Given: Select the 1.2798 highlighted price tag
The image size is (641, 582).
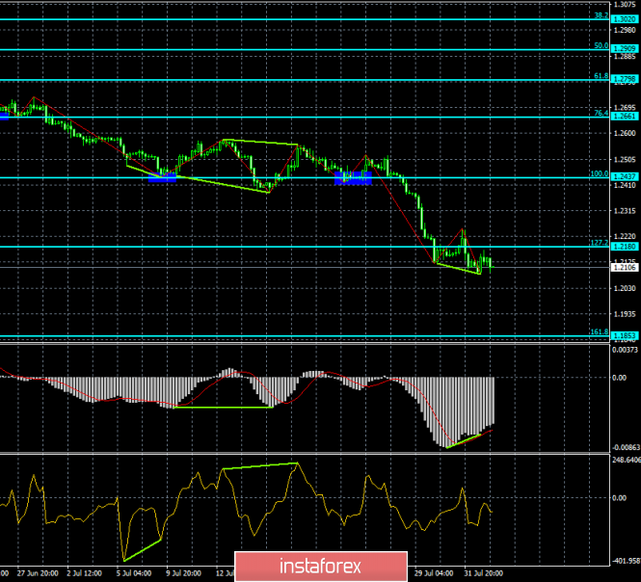Looking at the screenshot, I should tap(625, 79).
